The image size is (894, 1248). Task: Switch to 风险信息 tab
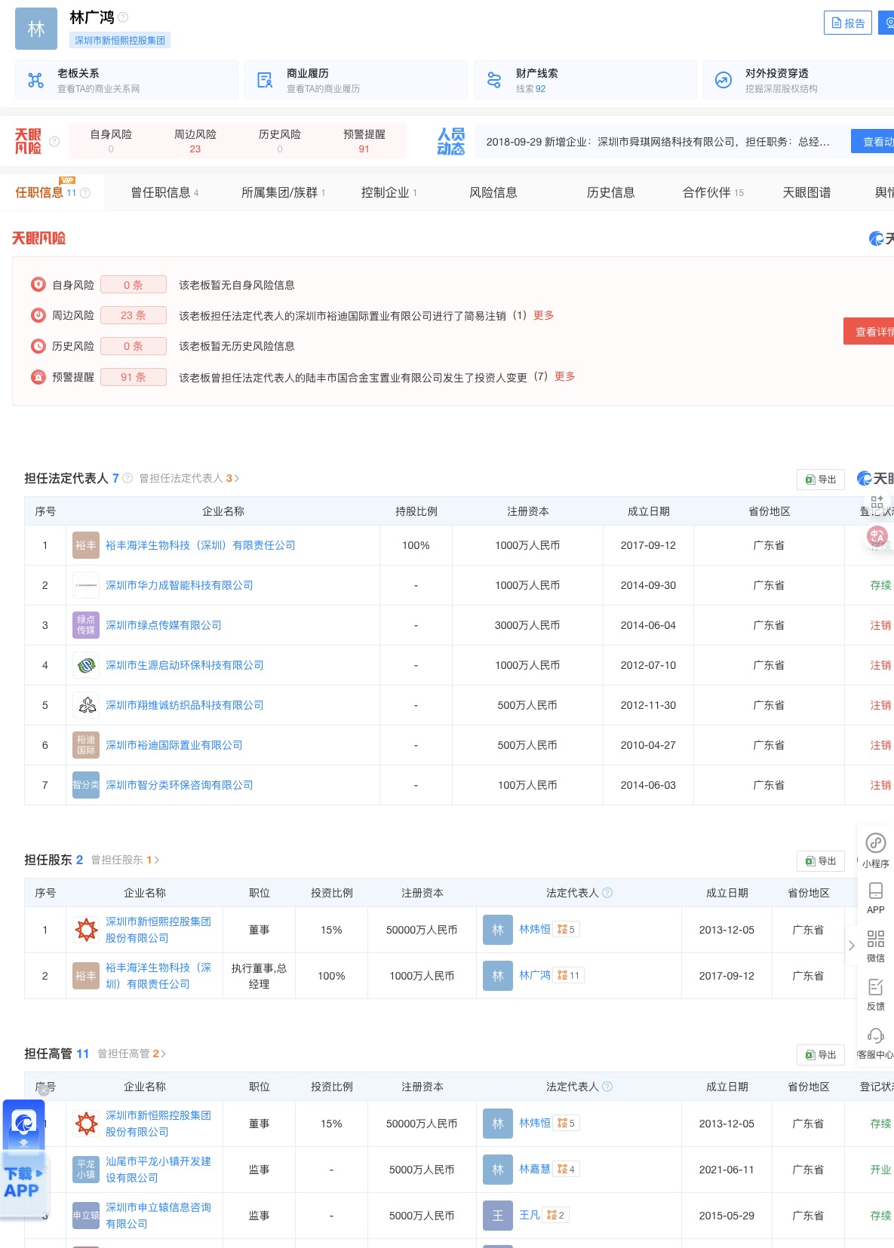[493, 193]
